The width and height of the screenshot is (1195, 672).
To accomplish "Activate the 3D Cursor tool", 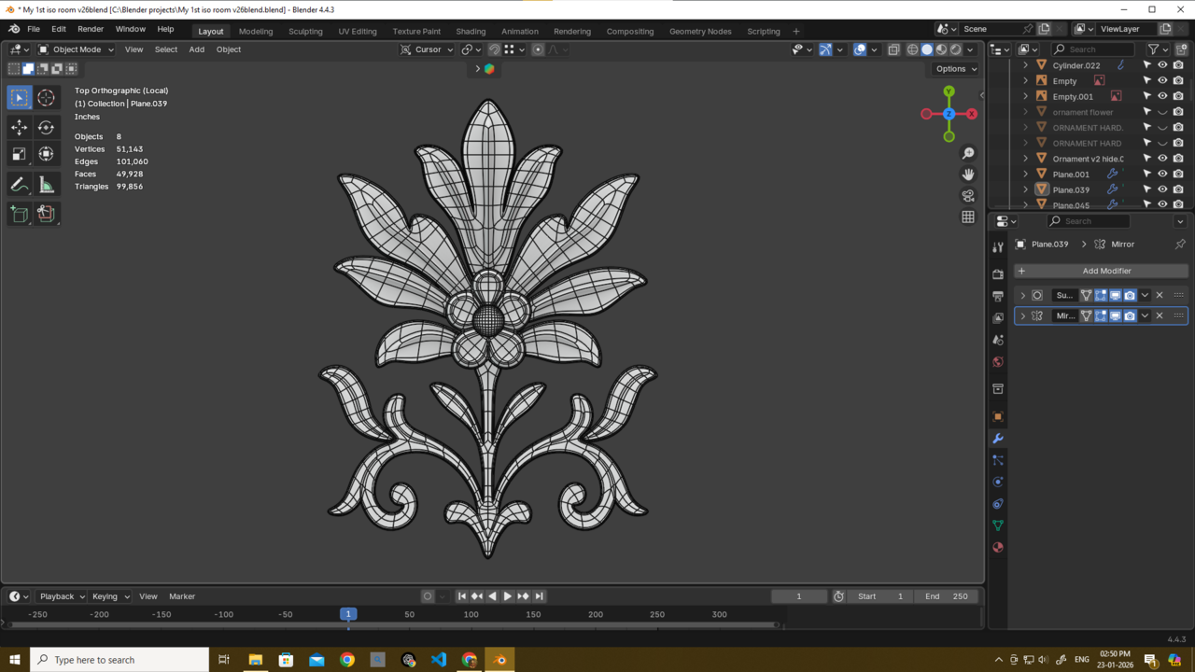I will coord(46,98).
